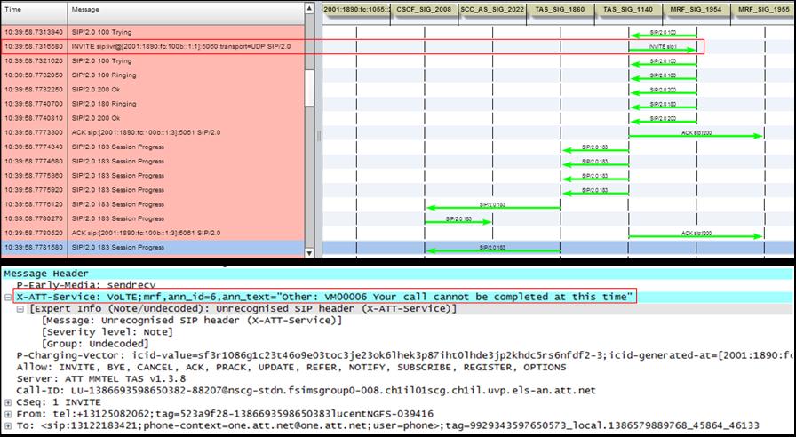The width and height of the screenshot is (796, 437).
Task: Collapse the X-ATT-Service header node
Action: click(x=8, y=297)
